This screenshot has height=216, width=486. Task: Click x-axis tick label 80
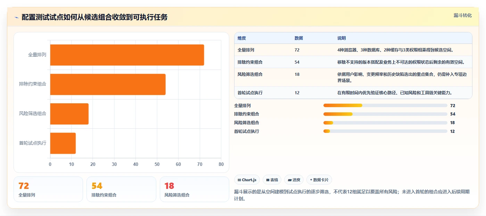point(221,164)
